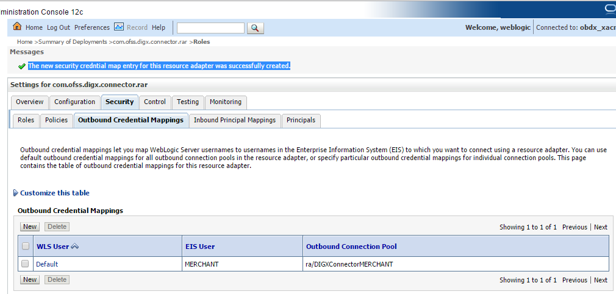This screenshot has width=616, height=294.
Task: Click the Record link text
Action: coord(137,27)
